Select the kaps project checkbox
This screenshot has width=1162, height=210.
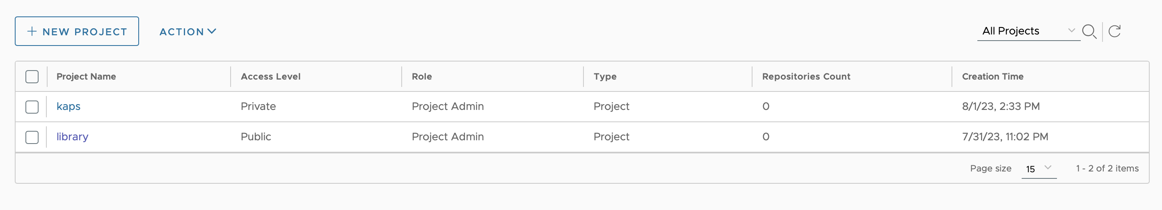[32, 107]
